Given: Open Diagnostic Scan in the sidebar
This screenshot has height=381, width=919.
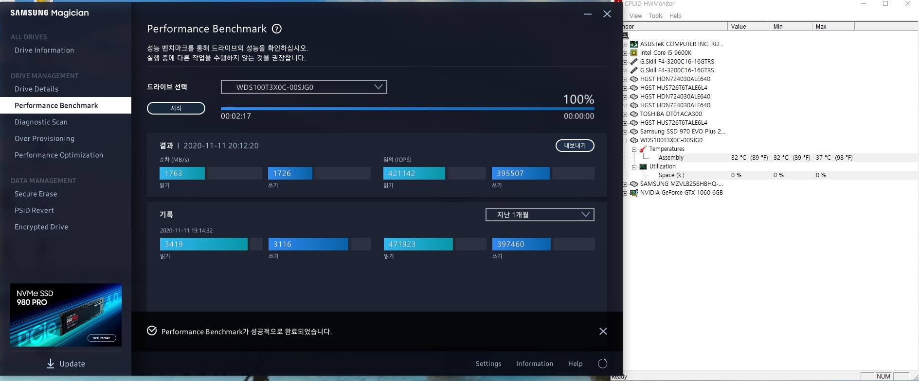Looking at the screenshot, I should (41, 122).
